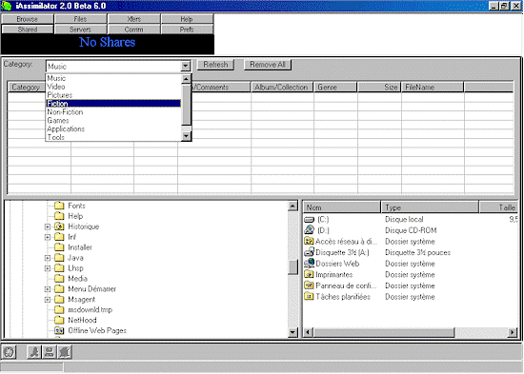
Task: Click the iAssimilator app icon in the title bar
Action: (x=7, y=6)
